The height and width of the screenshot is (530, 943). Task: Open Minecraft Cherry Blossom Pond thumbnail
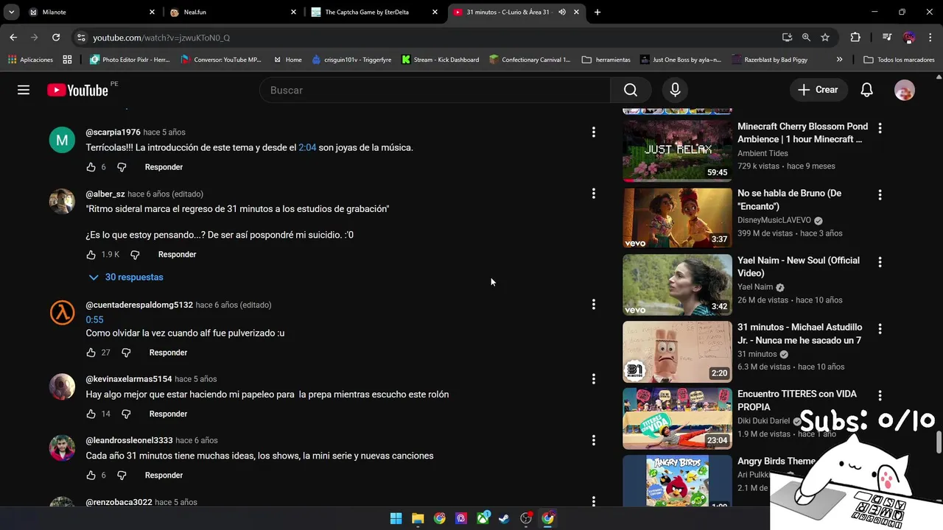678,151
